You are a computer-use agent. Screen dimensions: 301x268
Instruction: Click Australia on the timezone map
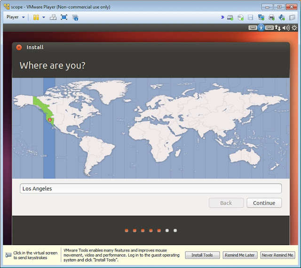(x=244, y=157)
